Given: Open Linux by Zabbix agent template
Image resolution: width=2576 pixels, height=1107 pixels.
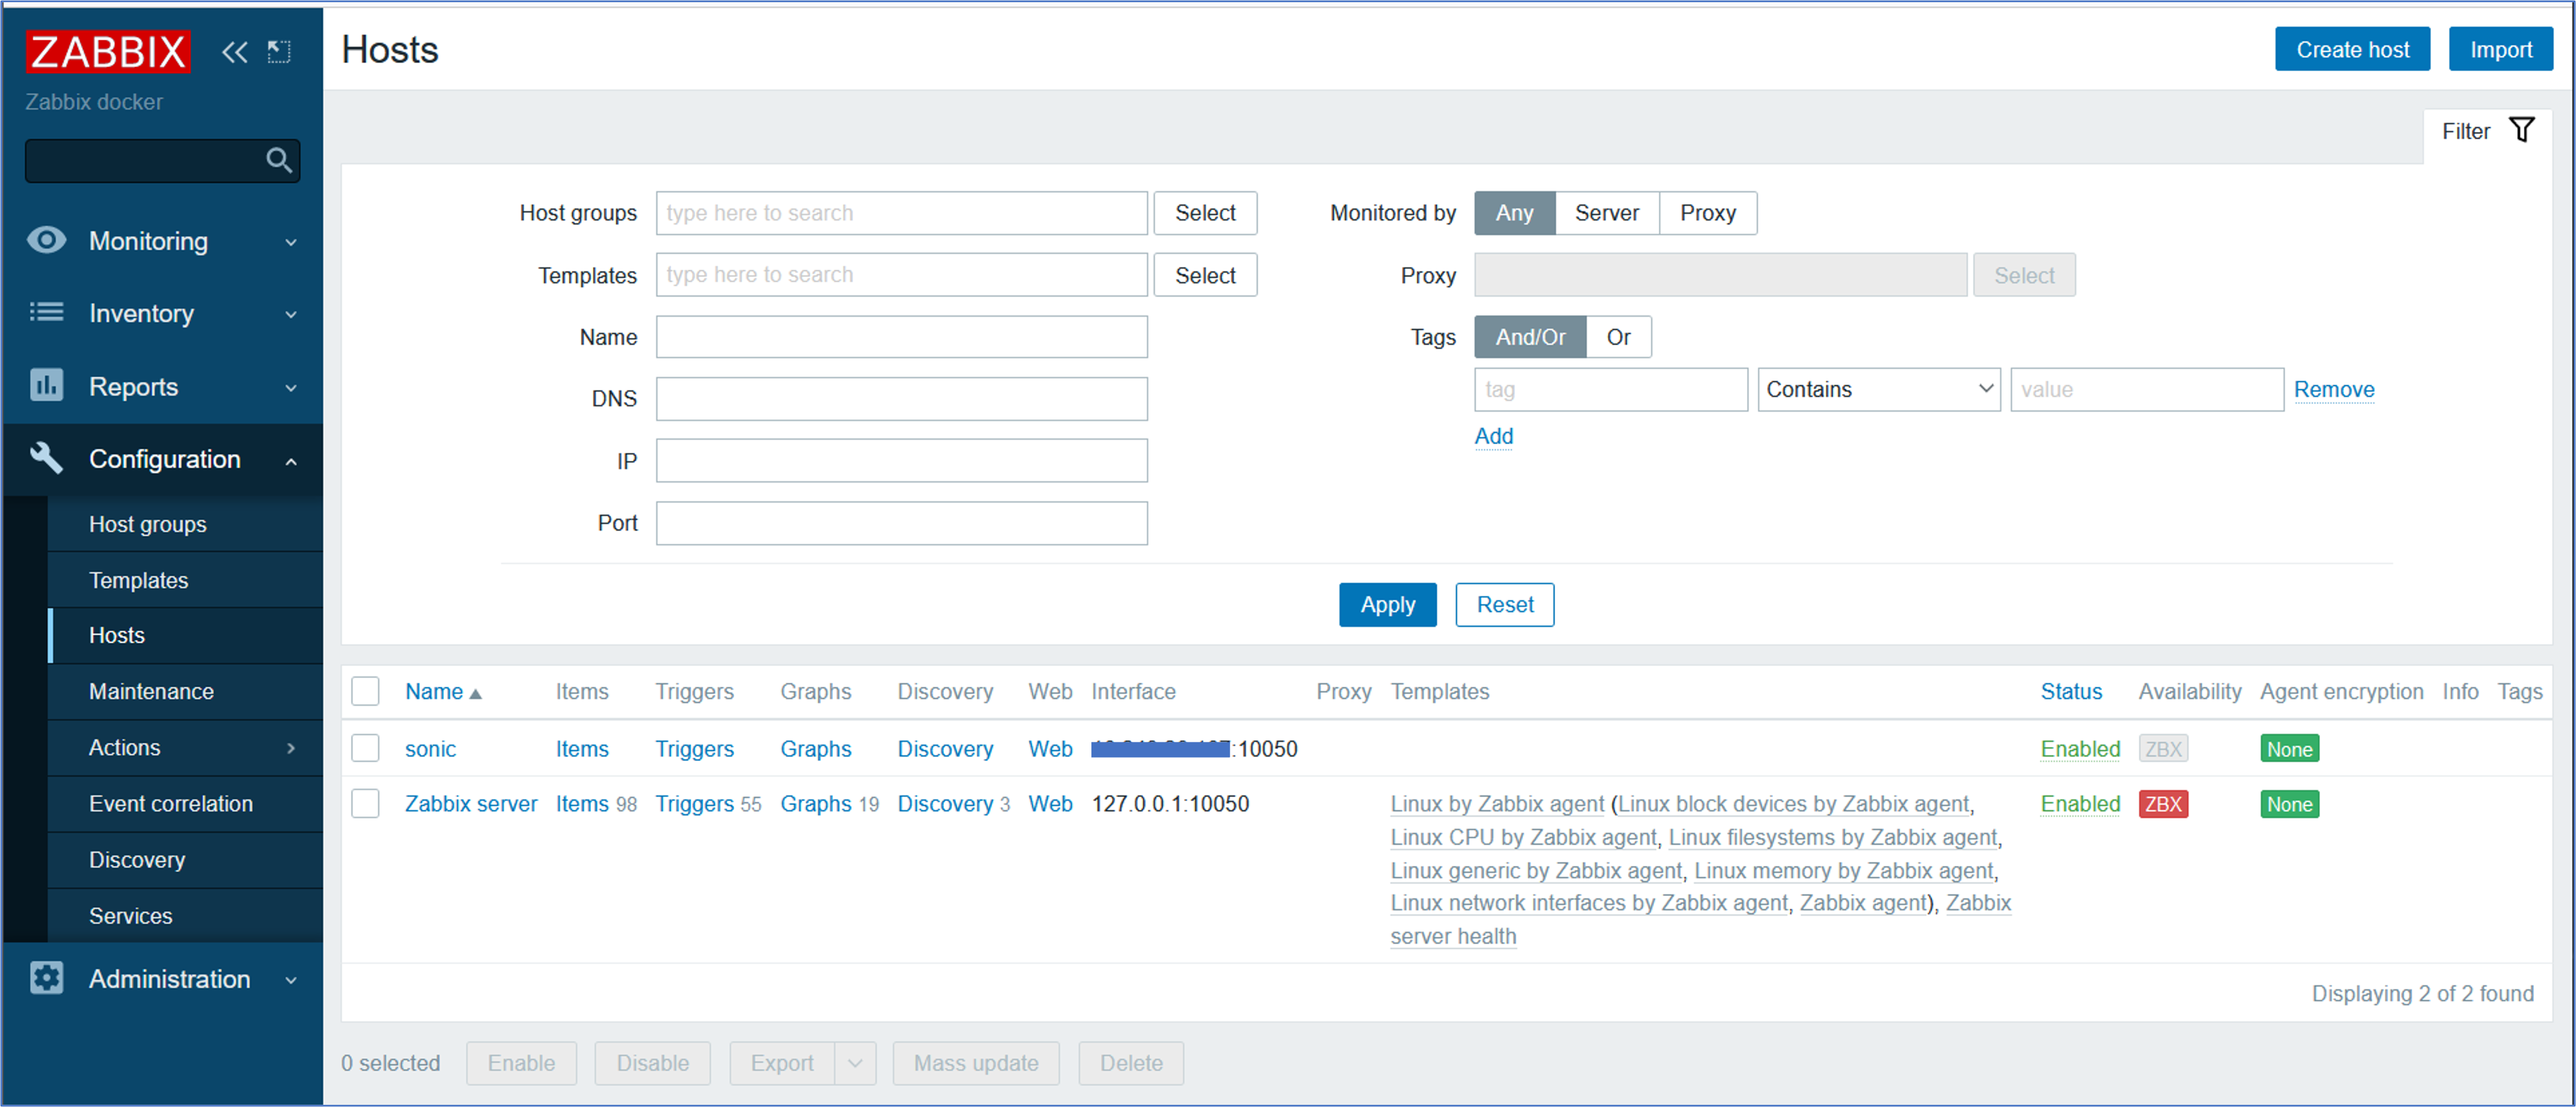Looking at the screenshot, I should (1497, 804).
